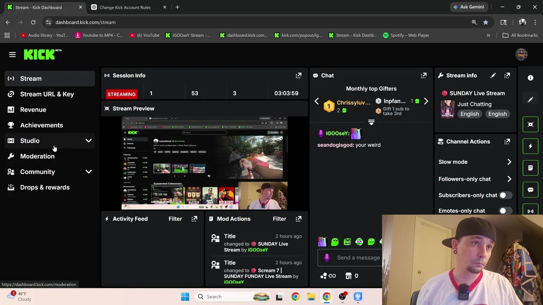This screenshot has width=543, height=305.
Task: Open a new browser tab
Action: (177, 7)
